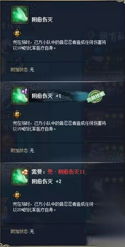The height and width of the screenshot is (247, 125).
Task: Click the 阴愈伤灭 base skill icon
Action: 20,15
